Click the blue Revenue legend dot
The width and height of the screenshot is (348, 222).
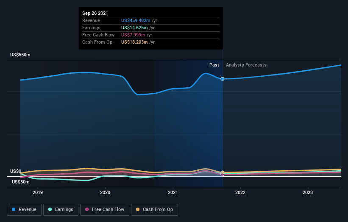pos(14,209)
